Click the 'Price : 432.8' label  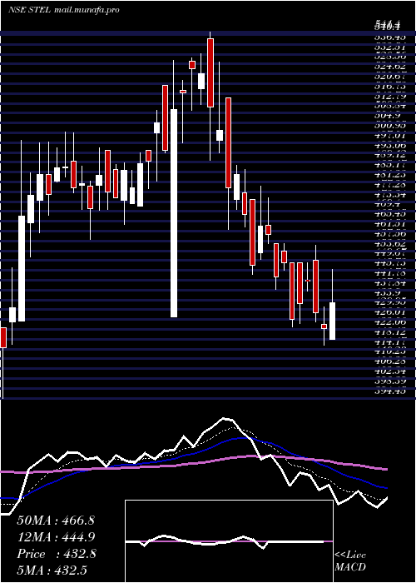click(57, 554)
